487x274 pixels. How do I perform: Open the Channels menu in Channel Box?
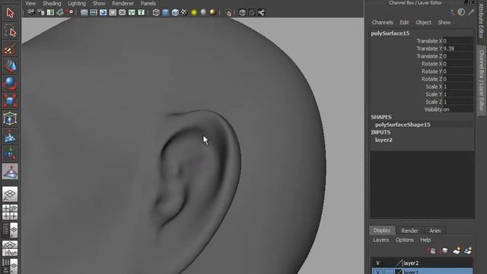382,22
